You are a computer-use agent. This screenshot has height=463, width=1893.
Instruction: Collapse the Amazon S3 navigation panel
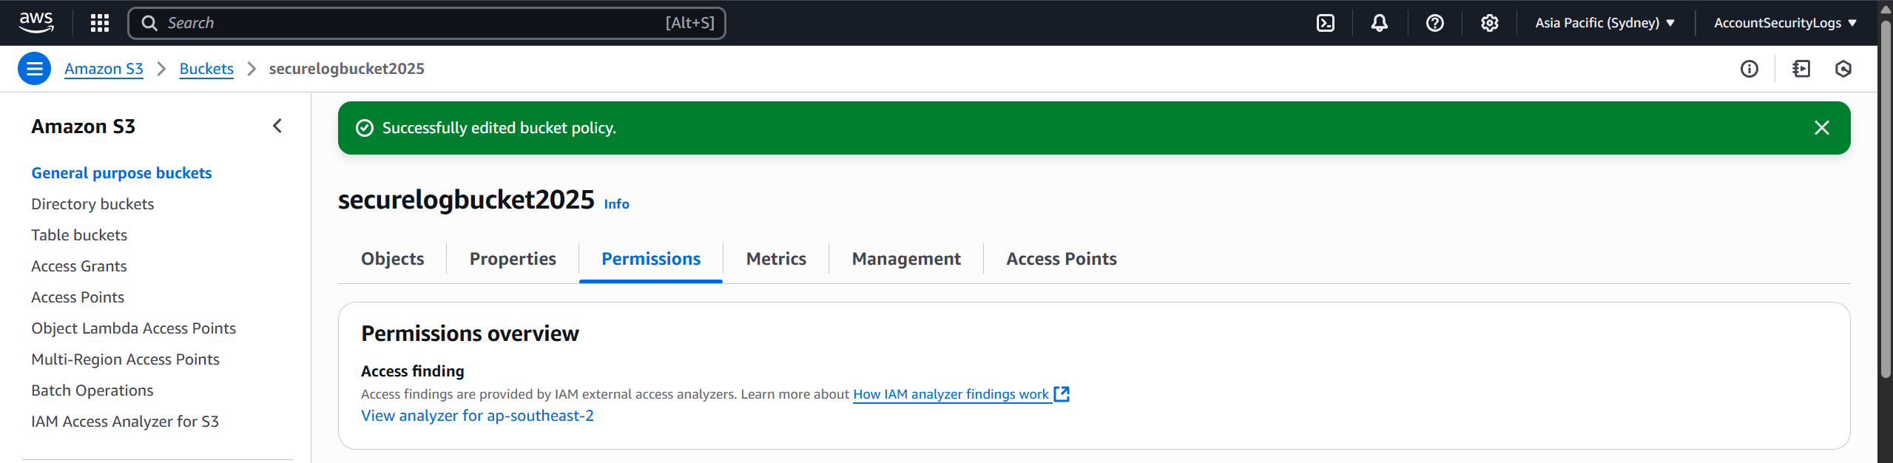tap(277, 126)
